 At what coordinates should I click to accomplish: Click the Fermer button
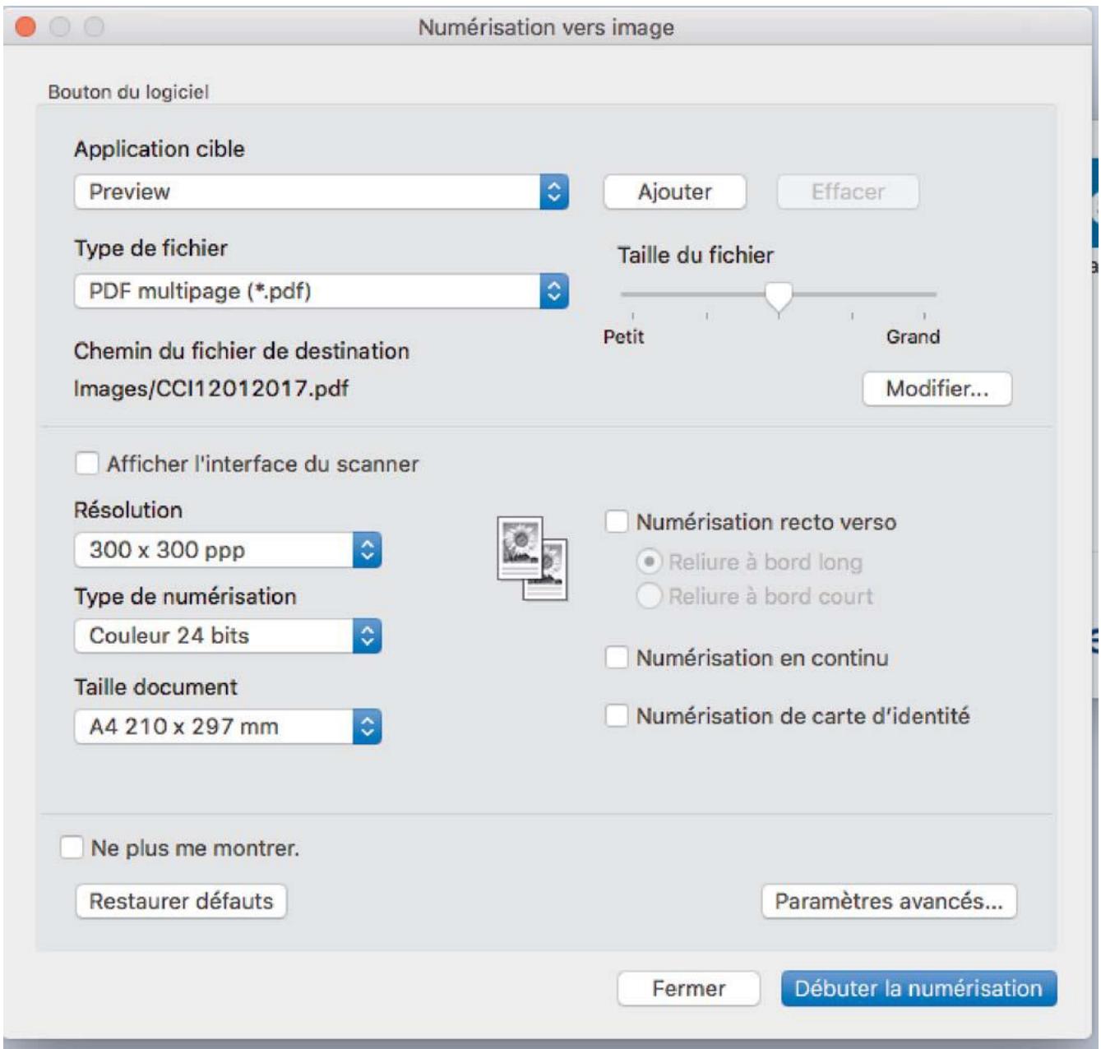[689, 988]
